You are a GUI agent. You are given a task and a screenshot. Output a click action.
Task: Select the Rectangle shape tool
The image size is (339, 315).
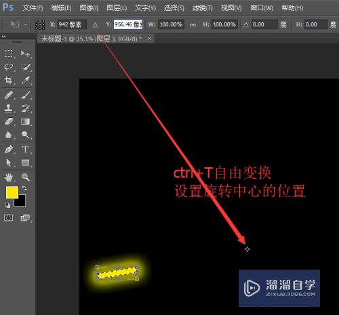click(25, 163)
